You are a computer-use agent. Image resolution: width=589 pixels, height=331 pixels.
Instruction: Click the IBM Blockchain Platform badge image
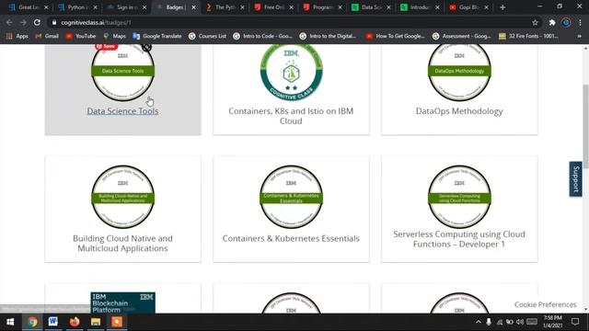coord(122,302)
